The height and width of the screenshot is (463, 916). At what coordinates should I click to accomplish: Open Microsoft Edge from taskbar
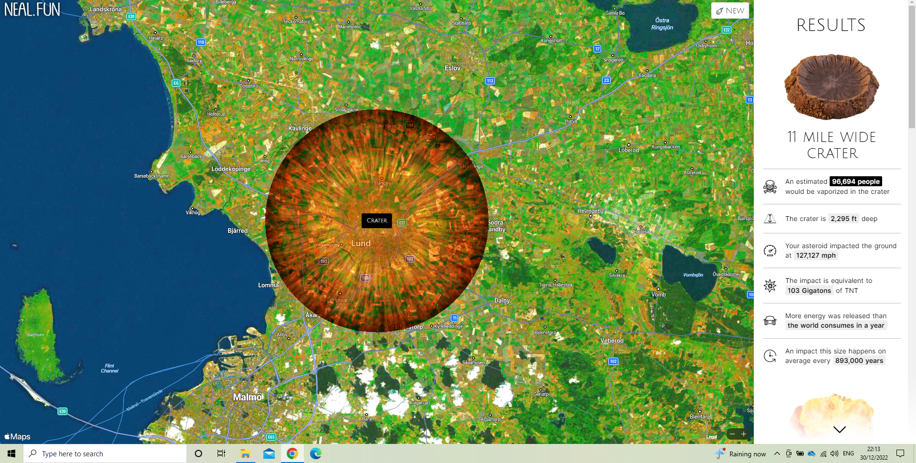click(316, 453)
